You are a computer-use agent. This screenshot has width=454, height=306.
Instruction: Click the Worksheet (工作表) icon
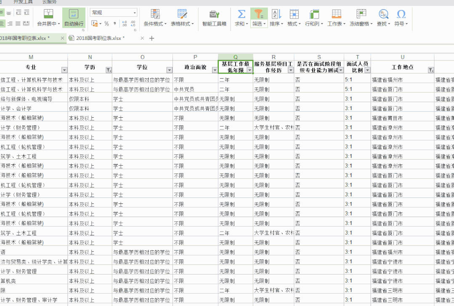click(336, 14)
